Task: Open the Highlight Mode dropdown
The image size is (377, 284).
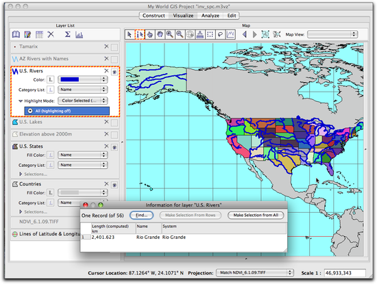Action: coord(82,101)
